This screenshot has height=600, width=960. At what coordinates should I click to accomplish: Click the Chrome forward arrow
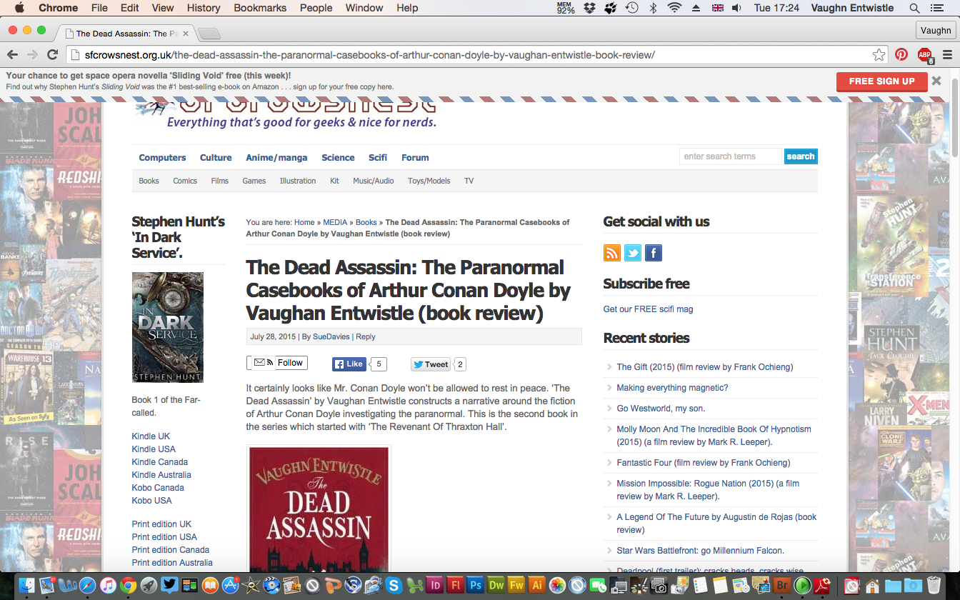[x=32, y=55]
